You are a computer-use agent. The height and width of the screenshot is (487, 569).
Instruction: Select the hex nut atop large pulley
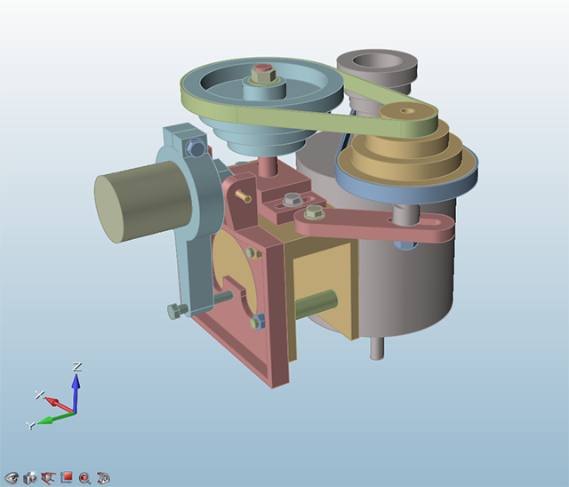pyautogui.click(x=262, y=74)
